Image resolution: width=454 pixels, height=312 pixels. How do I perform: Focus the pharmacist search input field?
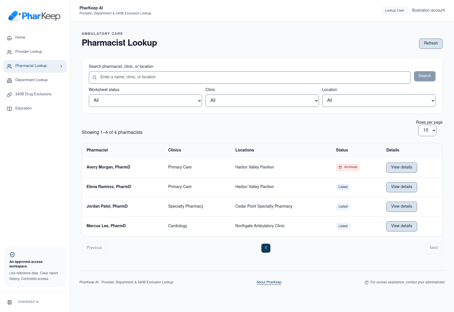coord(250,77)
